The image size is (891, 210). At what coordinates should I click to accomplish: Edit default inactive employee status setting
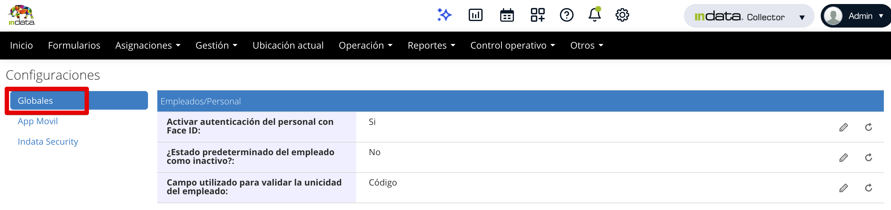click(x=843, y=158)
